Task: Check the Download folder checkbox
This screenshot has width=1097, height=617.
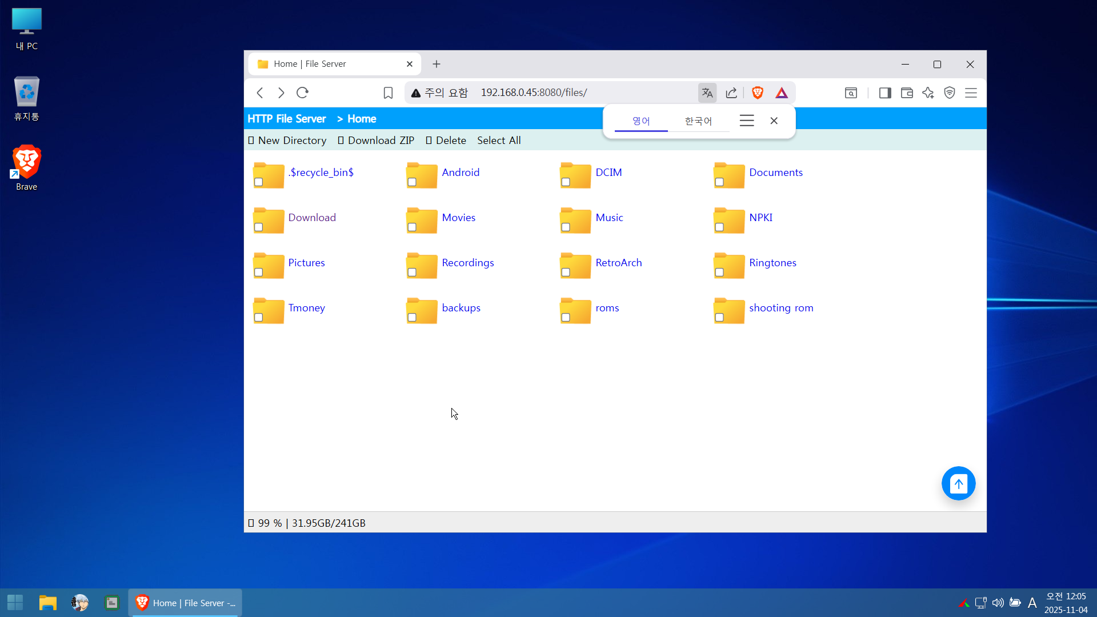Action: (x=258, y=227)
